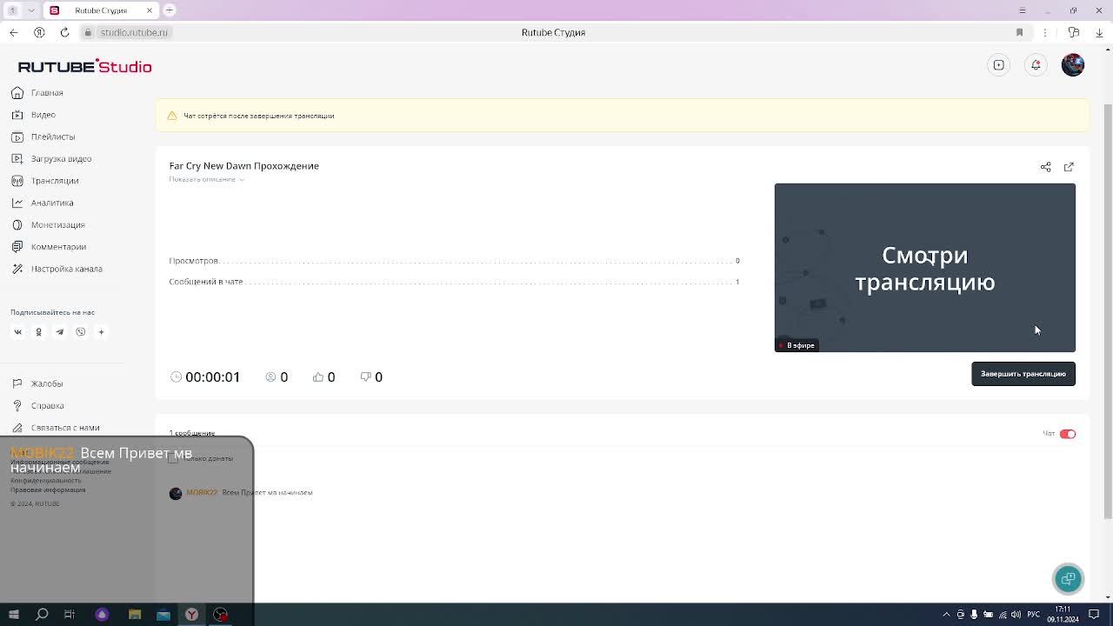Share the stream via share icon
This screenshot has height=626, width=1113.
point(1046,167)
